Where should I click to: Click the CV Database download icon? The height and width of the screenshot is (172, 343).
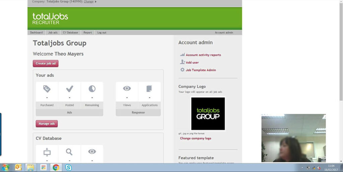pos(47,152)
